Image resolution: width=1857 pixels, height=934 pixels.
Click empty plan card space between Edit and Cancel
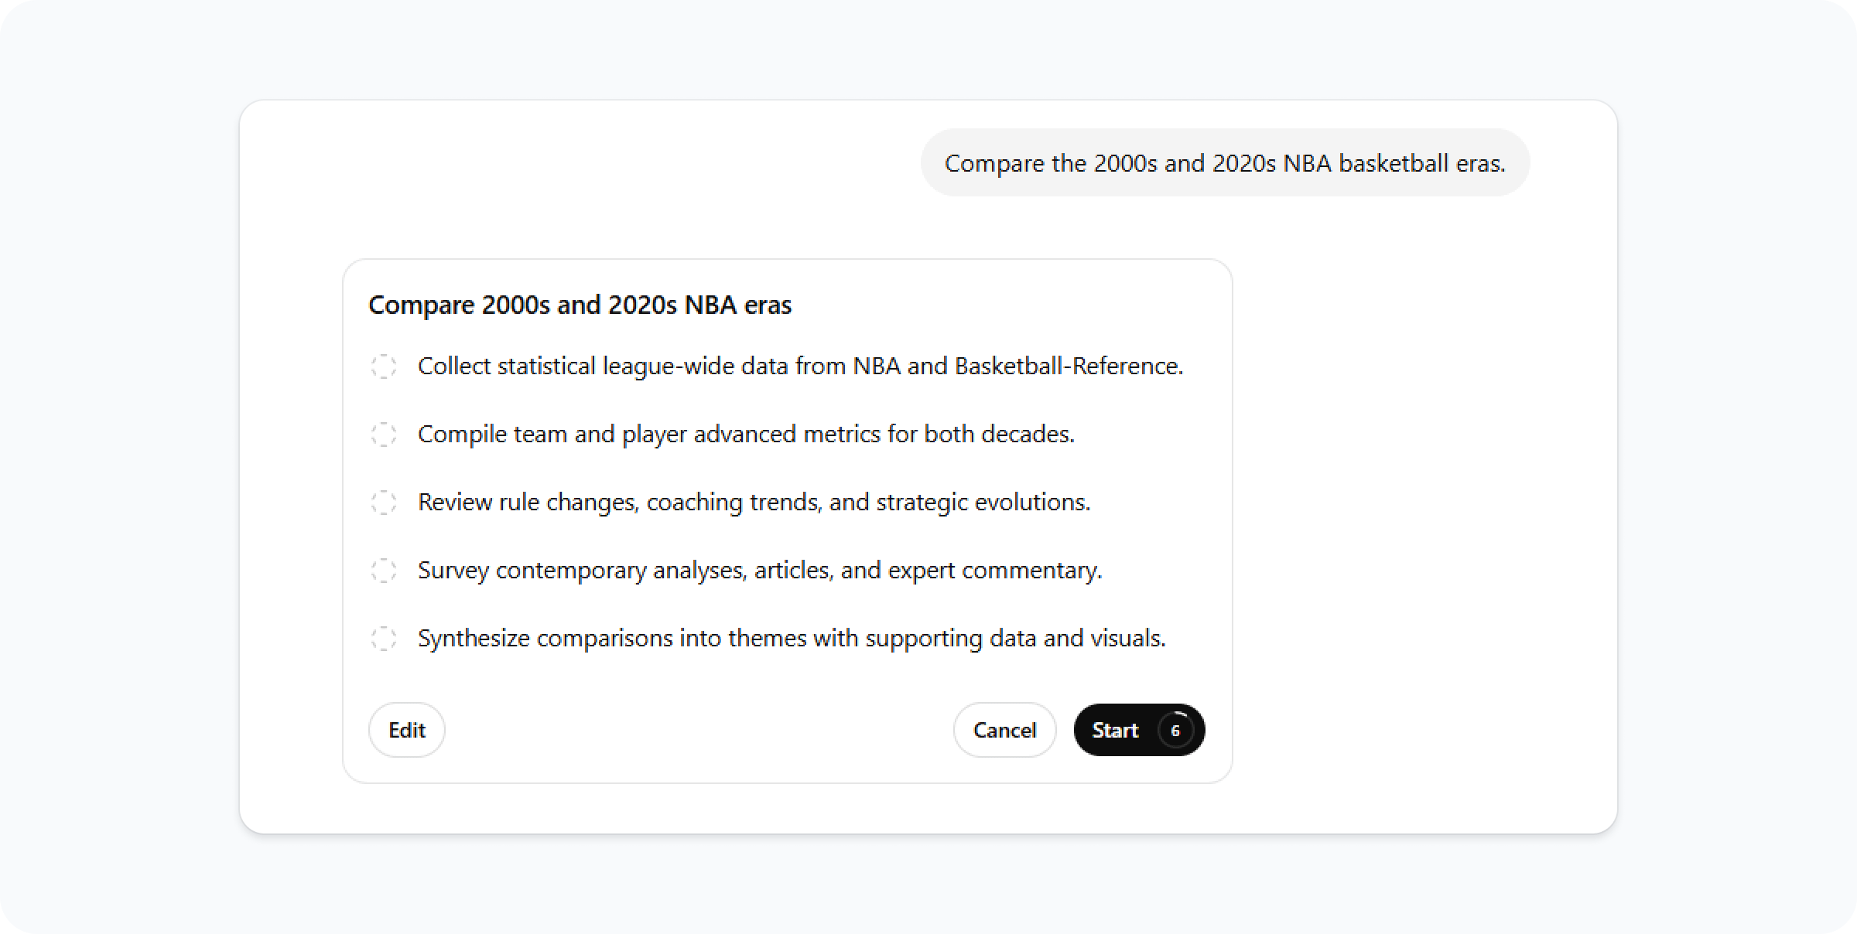(x=696, y=730)
